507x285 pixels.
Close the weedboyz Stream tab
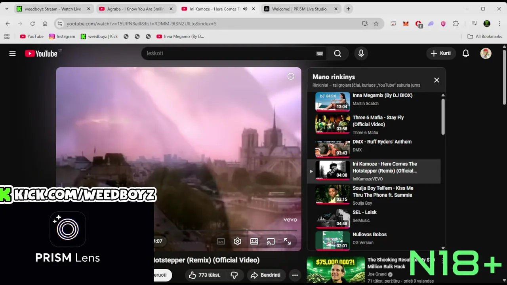pos(88,9)
